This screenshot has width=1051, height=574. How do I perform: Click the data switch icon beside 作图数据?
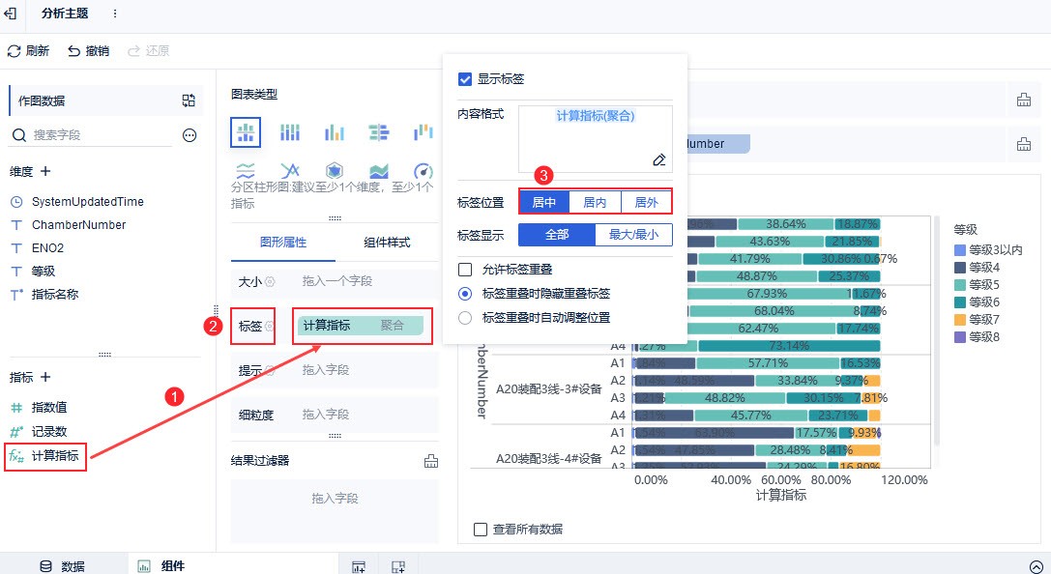pos(189,100)
